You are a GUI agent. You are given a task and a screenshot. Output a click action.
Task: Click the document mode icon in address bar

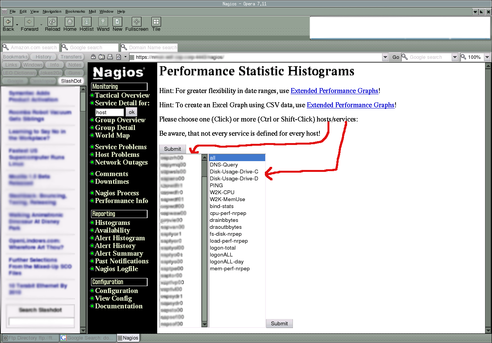click(x=118, y=57)
